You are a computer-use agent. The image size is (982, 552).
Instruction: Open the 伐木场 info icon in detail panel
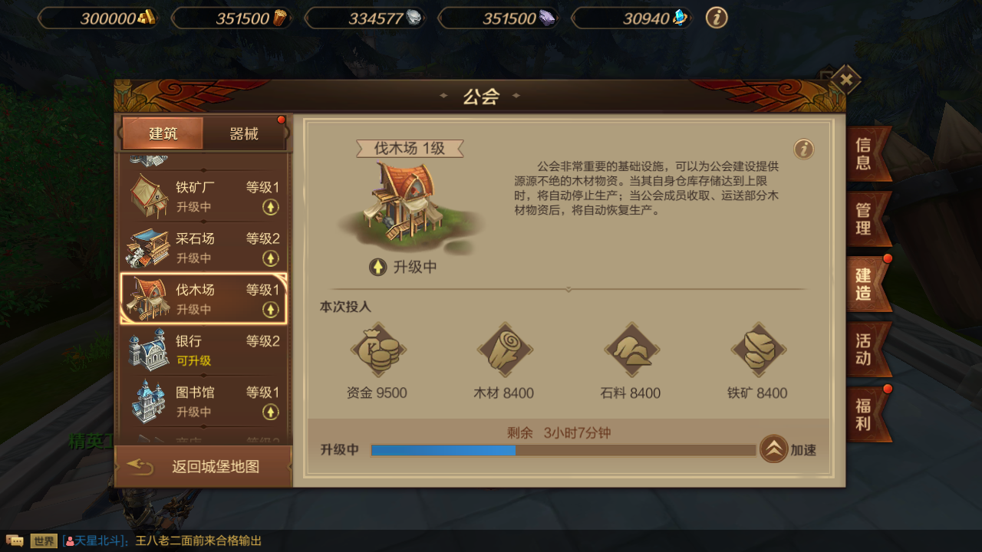803,149
